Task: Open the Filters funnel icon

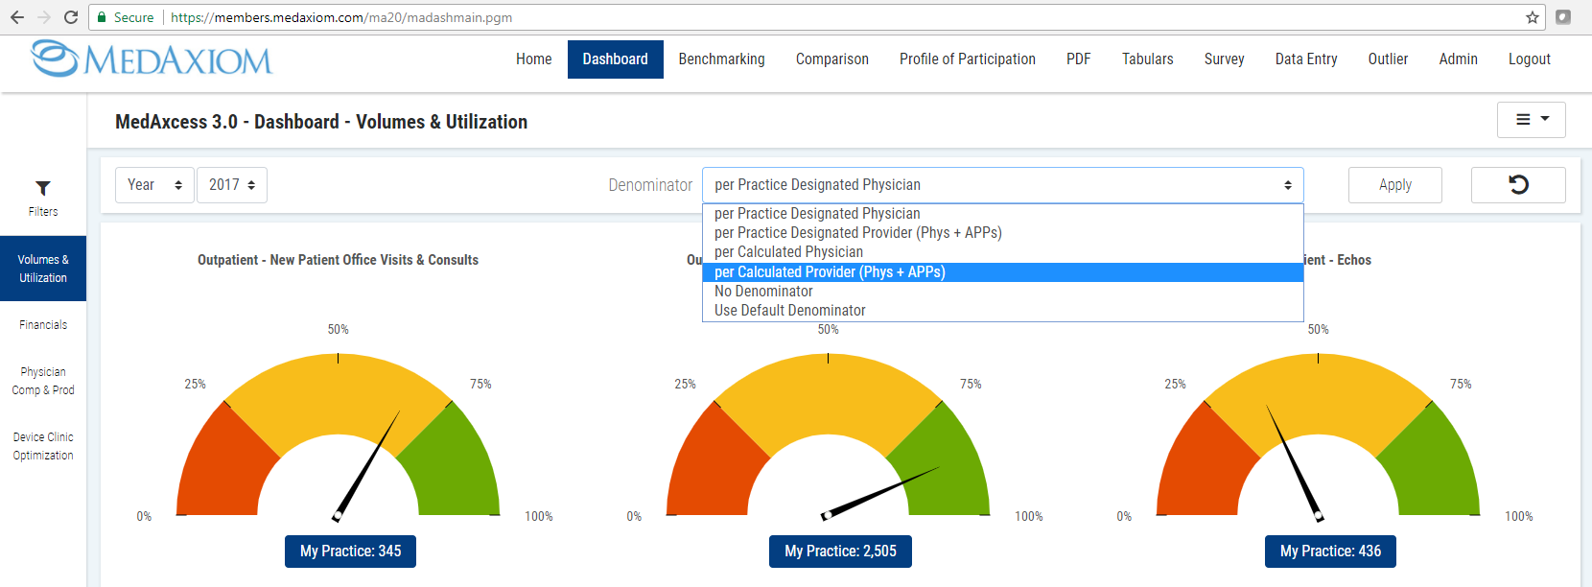Action: coord(43,189)
